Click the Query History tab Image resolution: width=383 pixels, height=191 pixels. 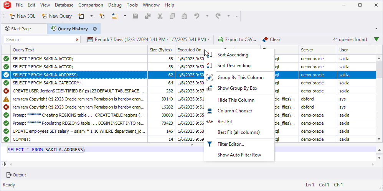(73, 29)
